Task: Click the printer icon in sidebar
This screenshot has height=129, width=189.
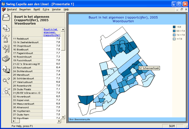Action: [6, 59]
